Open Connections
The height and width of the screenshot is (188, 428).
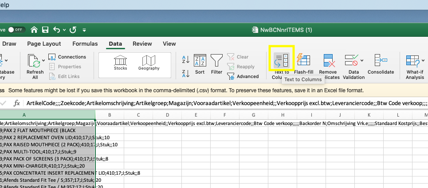pos(67,57)
